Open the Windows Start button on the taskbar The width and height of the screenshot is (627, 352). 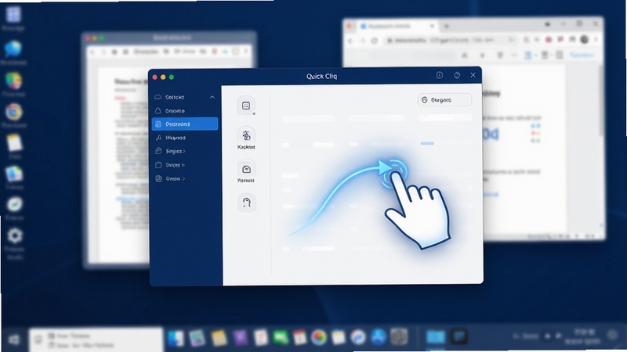click(14, 339)
